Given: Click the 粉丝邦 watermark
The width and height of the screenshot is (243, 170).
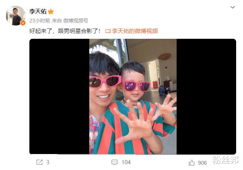Looking at the screenshot, I should tap(225, 160).
